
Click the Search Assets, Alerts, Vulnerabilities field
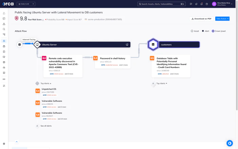click(162, 4)
